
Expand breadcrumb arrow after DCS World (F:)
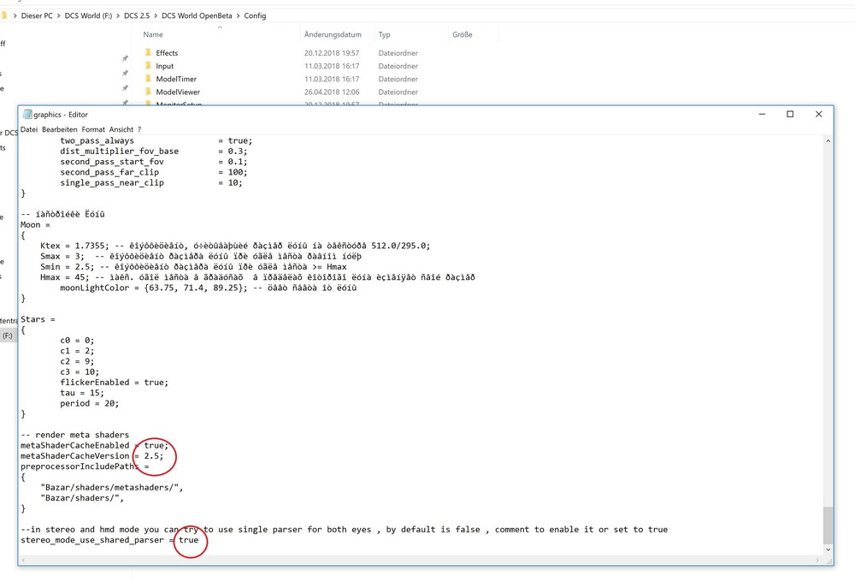(118, 15)
